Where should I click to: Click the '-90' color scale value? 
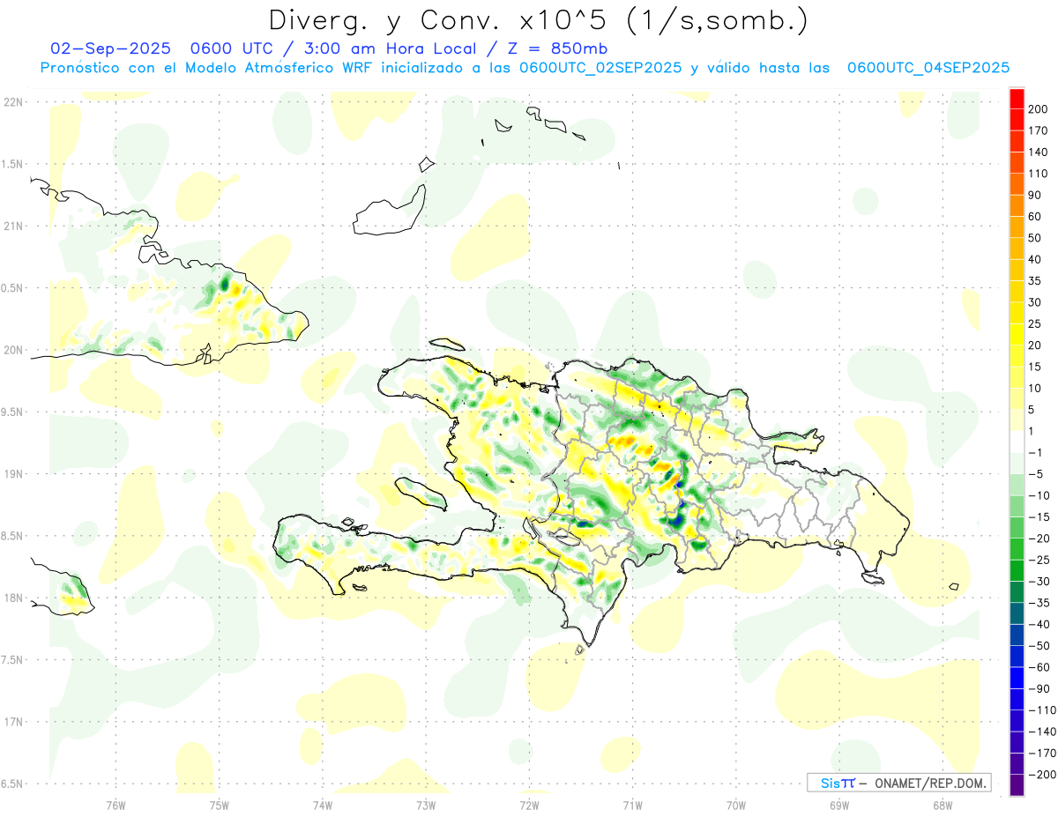[x=1038, y=688]
